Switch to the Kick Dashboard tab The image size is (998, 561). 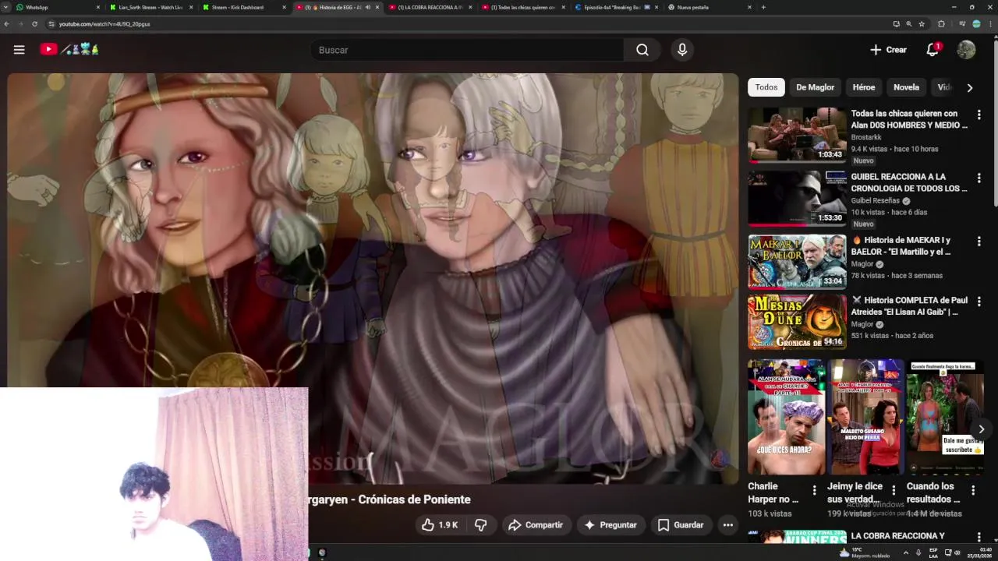click(x=243, y=7)
